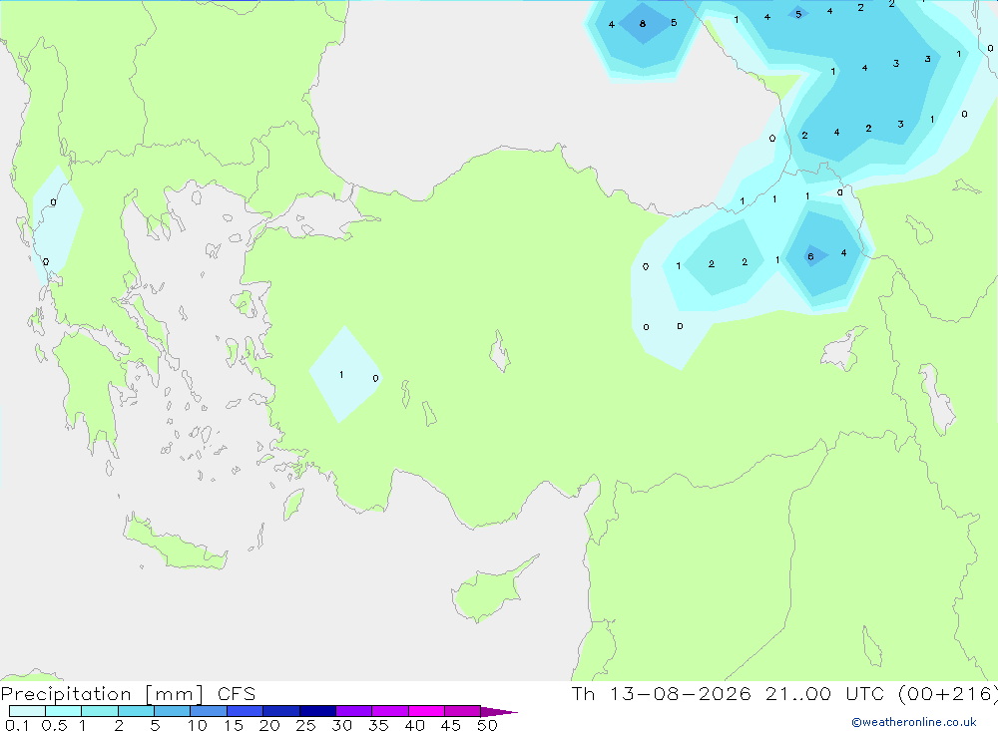
Task: Click the "13-08-2026" forecast date
Action: (681, 694)
